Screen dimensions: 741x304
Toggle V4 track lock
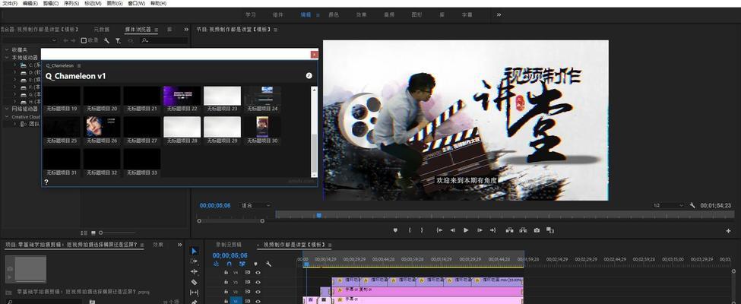(226, 273)
